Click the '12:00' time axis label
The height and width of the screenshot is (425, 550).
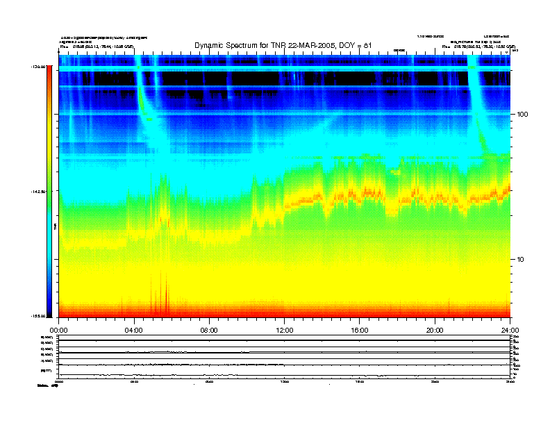click(285, 331)
